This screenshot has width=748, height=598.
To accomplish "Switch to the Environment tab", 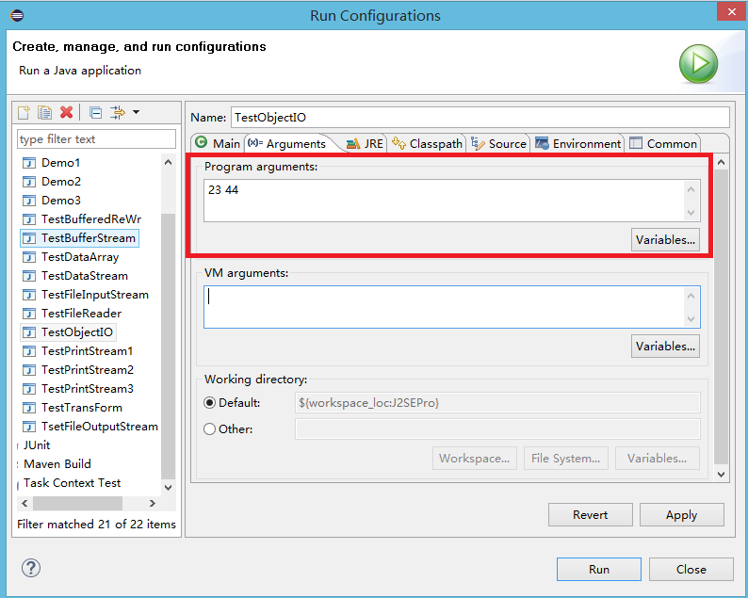I will click(578, 143).
